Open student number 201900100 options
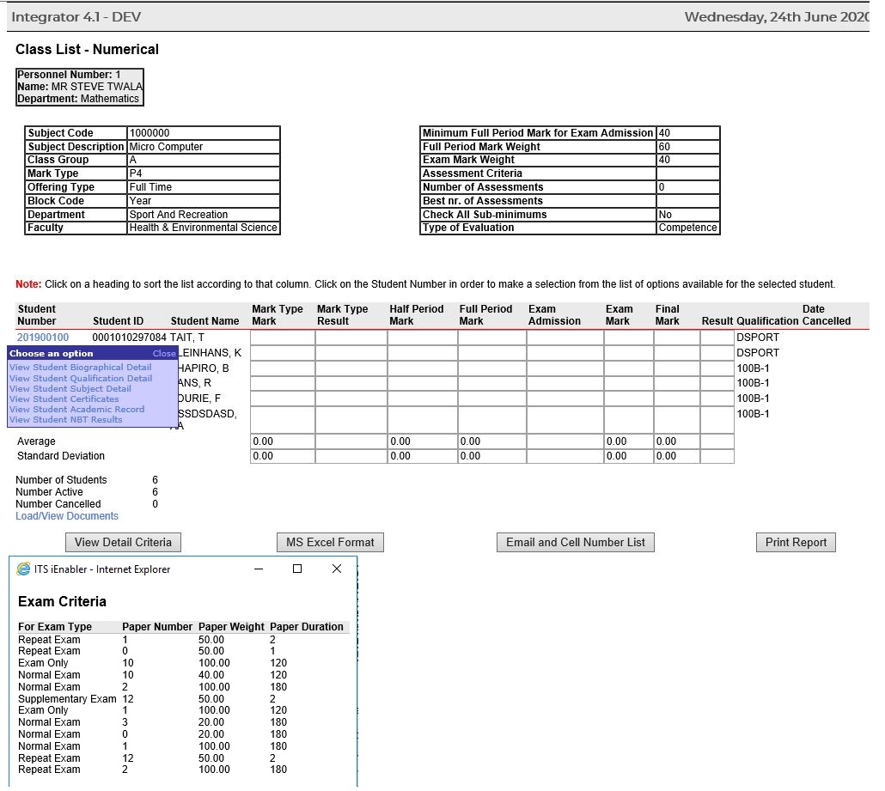The image size is (885, 791). pyautogui.click(x=42, y=337)
